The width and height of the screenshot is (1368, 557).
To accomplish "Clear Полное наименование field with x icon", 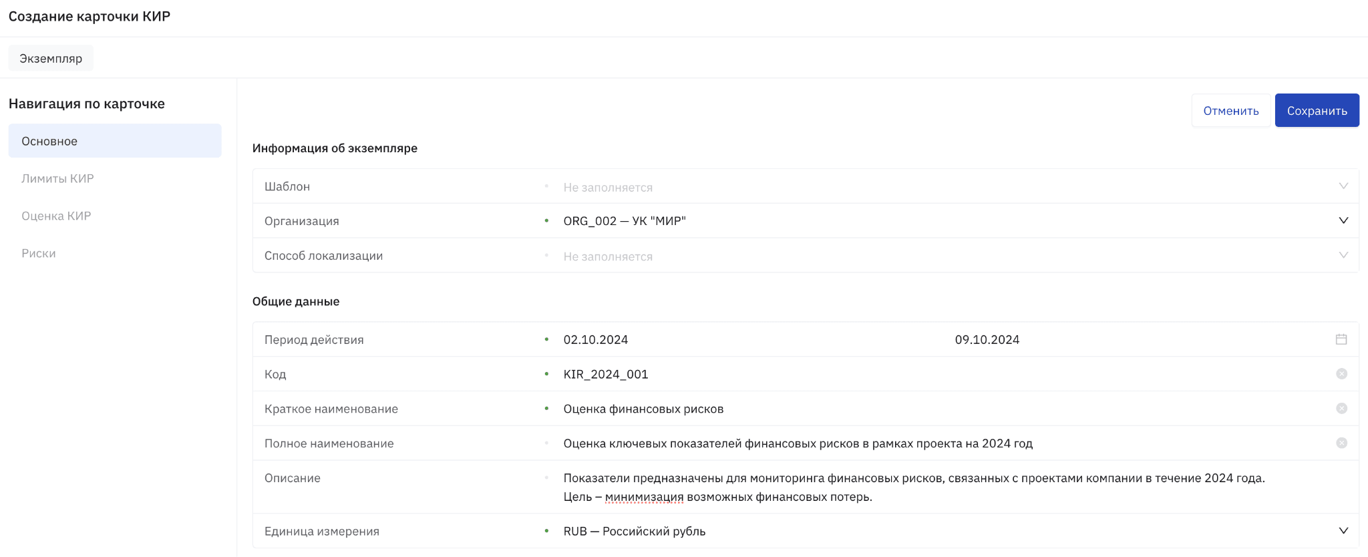I will coord(1341,443).
